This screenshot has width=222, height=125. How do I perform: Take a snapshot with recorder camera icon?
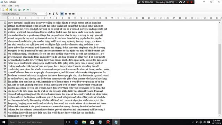(180, 2)
